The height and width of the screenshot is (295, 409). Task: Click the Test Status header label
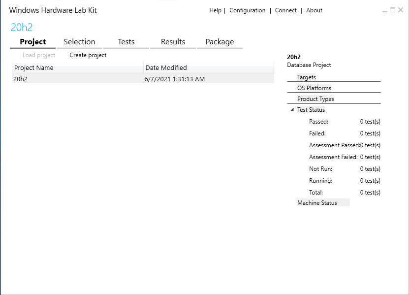[311, 110]
